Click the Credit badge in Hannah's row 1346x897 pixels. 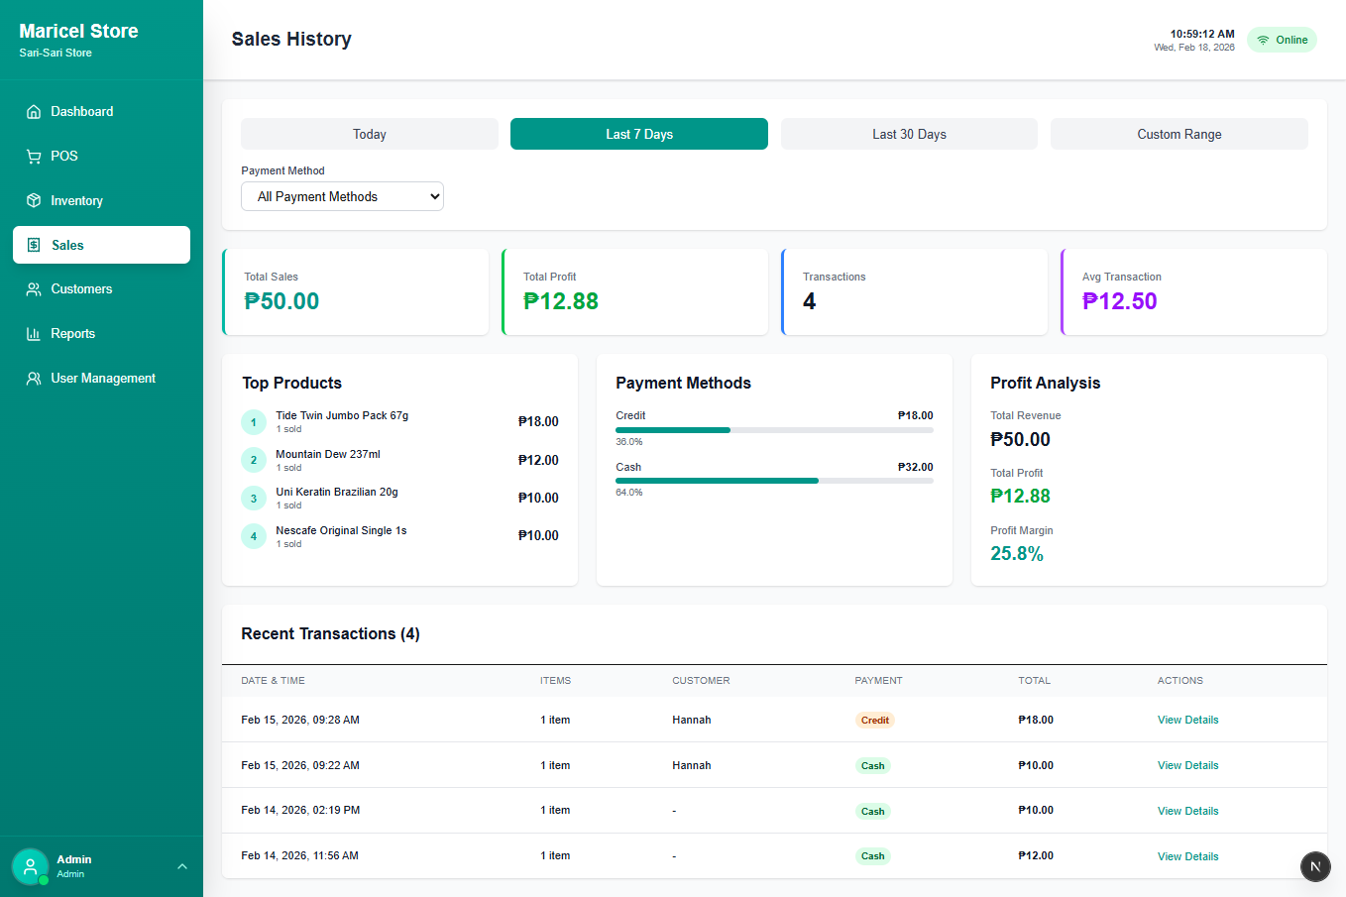[x=874, y=721]
